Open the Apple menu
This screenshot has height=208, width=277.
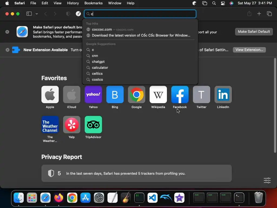[7, 3]
